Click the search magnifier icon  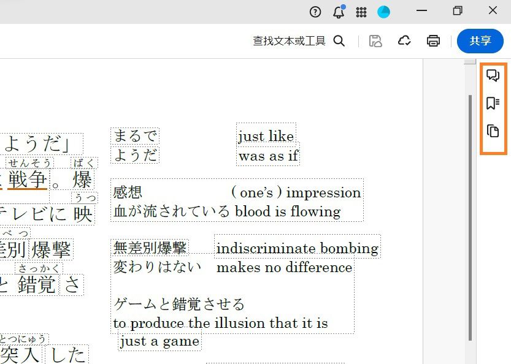(339, 41)
